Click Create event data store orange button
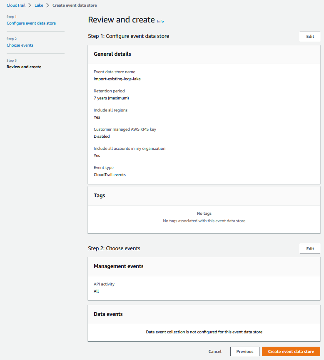Image resolution: width=324 pixels, height=360 pixels. pyautogui.click(x=291, y=351)
